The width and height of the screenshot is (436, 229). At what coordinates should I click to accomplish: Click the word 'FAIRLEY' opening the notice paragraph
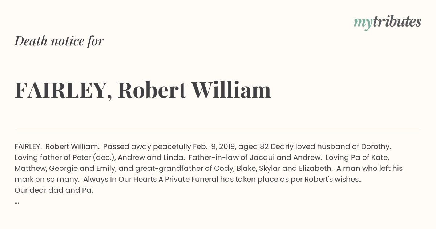click(x=28, y=147)
